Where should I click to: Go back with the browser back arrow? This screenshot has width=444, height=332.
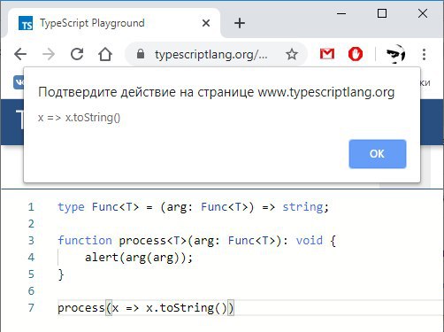tap(20, 54)
